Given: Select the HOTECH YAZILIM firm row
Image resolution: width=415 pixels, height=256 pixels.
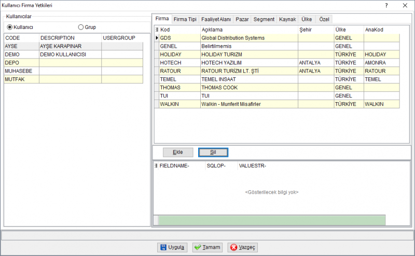Looking at the screenshot, I should coord(277,63).
